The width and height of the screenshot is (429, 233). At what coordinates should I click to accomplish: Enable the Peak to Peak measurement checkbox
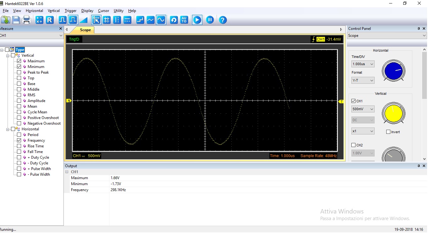19,72
